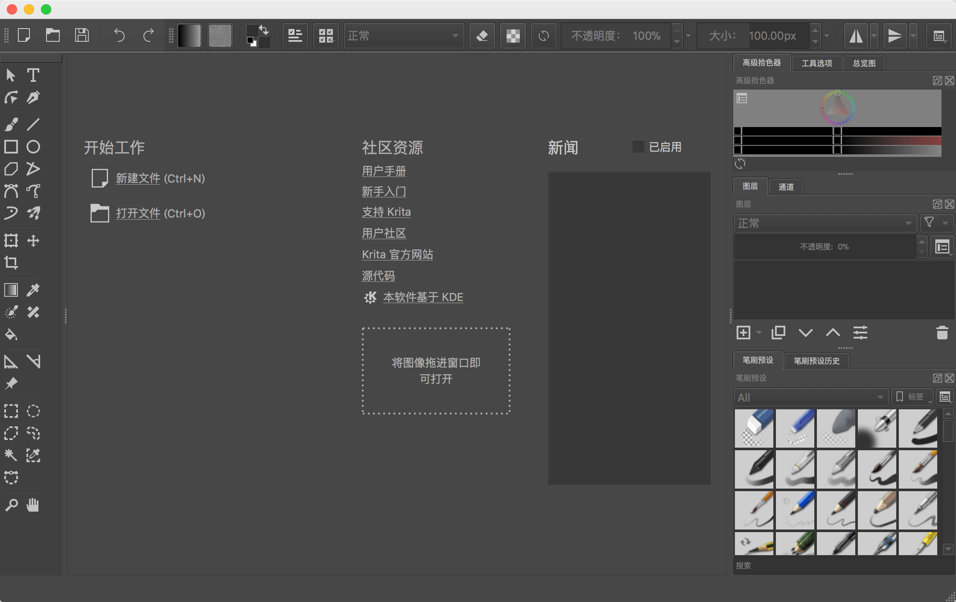This screenshot has height=602, width=956.
Task: Expand opacity slider extra options arrow
Action: coord(688,36)
